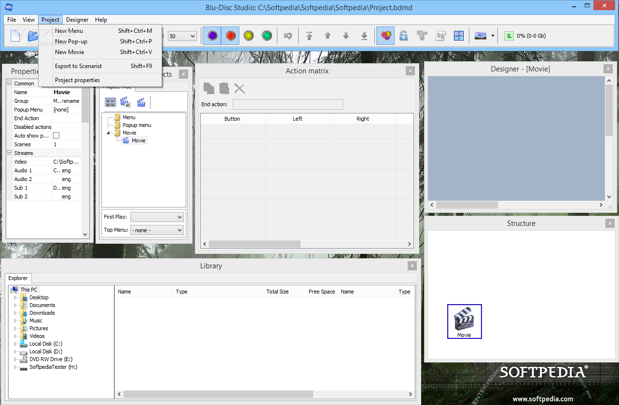Click the gray downward arrow stack icon
The height and width of the screenshot is (405, 619).
tap(422, 36)
